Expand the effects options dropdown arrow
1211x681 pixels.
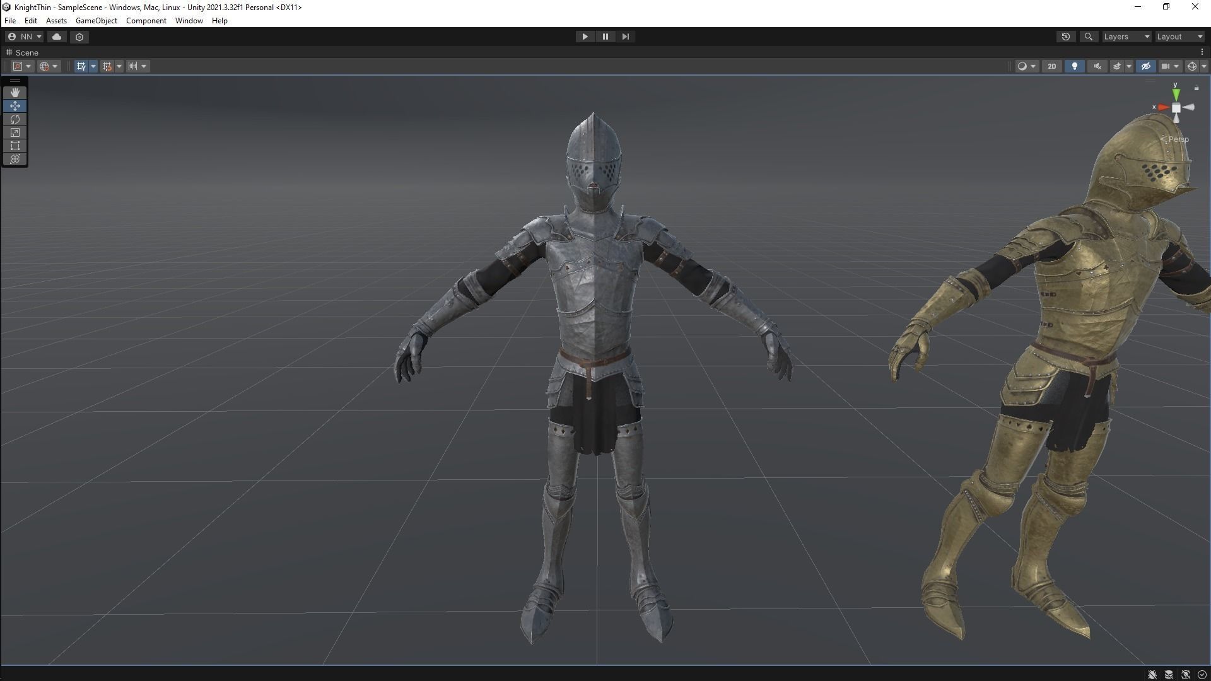coord(1129,66)
